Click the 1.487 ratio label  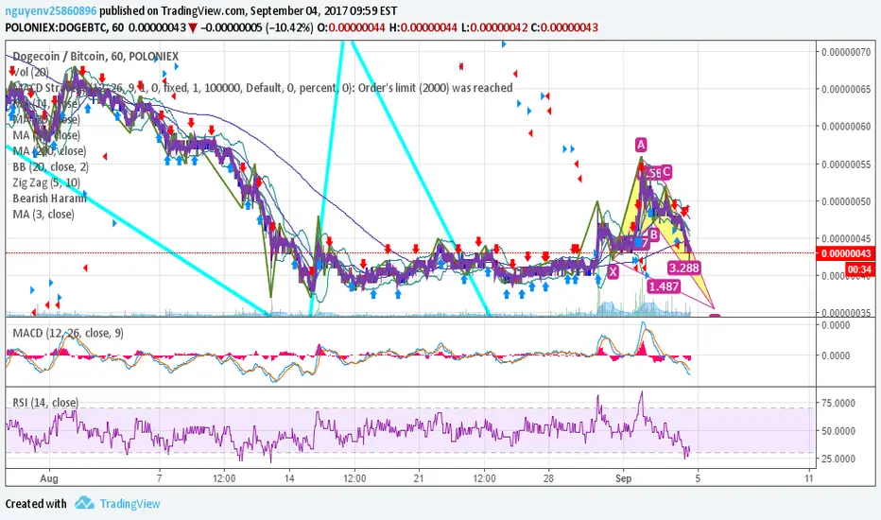click(x=665, y=286)
